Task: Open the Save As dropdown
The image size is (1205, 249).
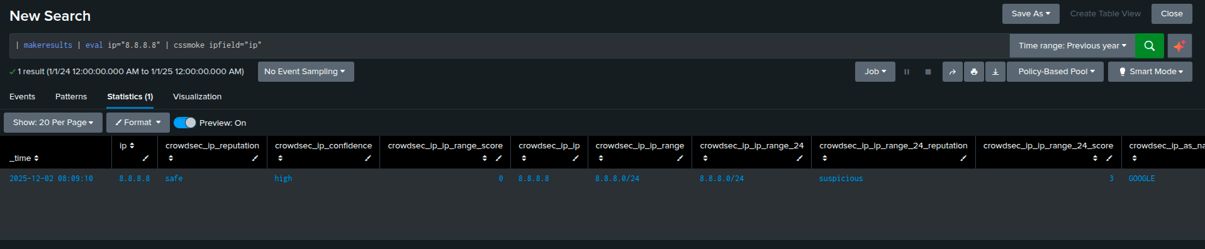Action: (1031, 14)
